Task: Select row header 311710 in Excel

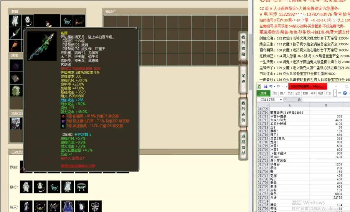Action: tap(263, 113)
